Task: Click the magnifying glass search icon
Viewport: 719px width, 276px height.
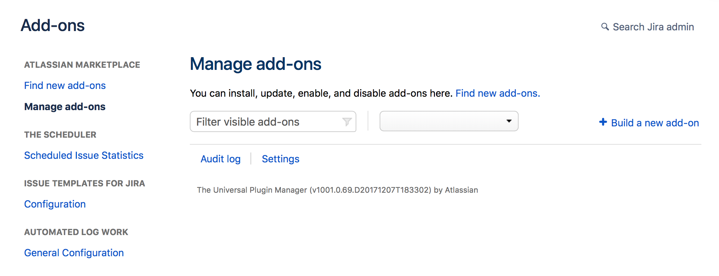Action: 605,27
